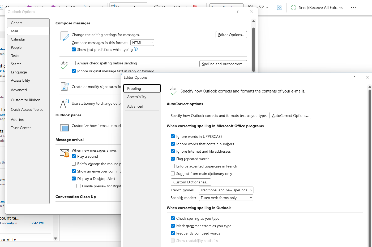
Task: Enable Briefly change the mouse pointer
Action: [74, 164]
